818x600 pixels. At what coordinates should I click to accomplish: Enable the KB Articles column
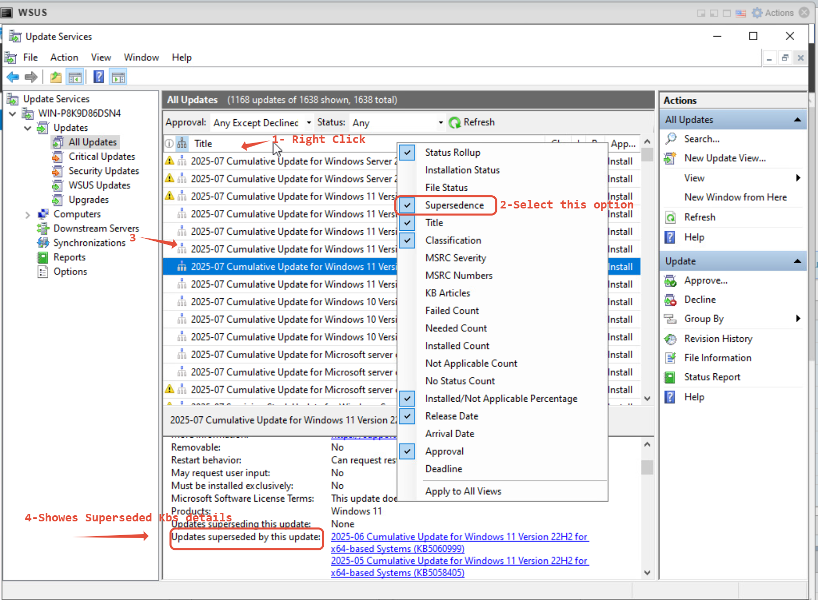448,293
